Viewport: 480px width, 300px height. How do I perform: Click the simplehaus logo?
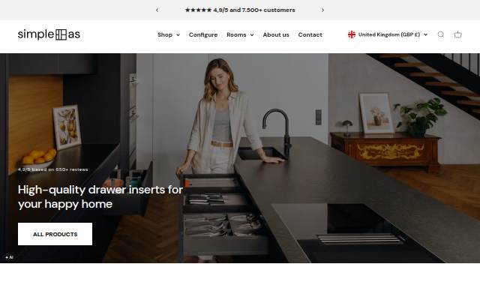(x=49, y=34)
